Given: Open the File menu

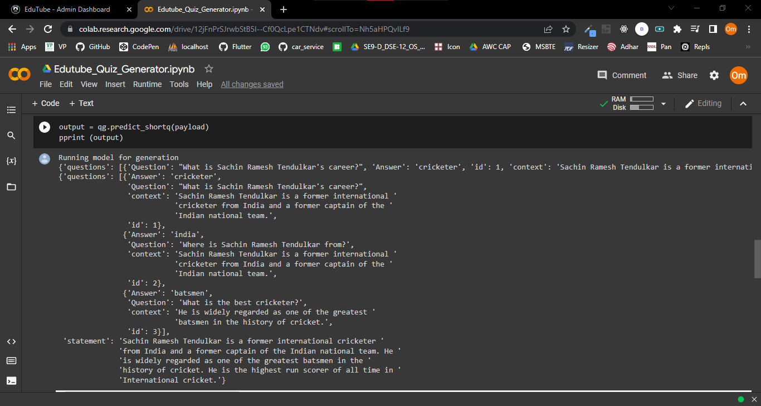Looking at the screenshot, I should [46, 84].
